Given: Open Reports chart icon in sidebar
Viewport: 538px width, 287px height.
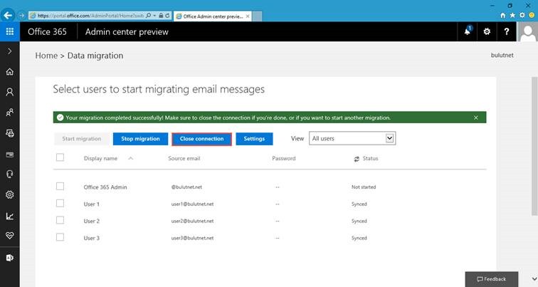Looking at the screenshot, I should [10, 216].
